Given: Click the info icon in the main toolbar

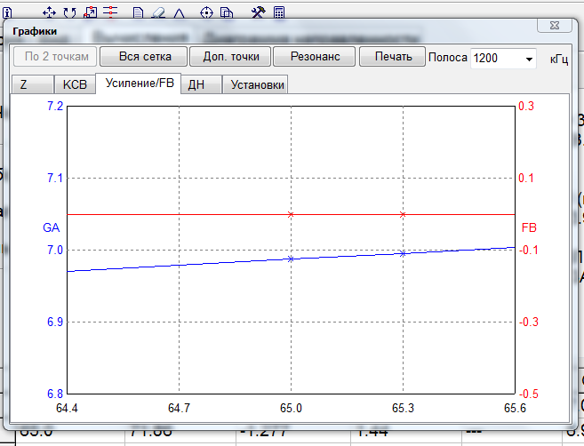Looking at the screenshot, I should click(x=7, y=12).
